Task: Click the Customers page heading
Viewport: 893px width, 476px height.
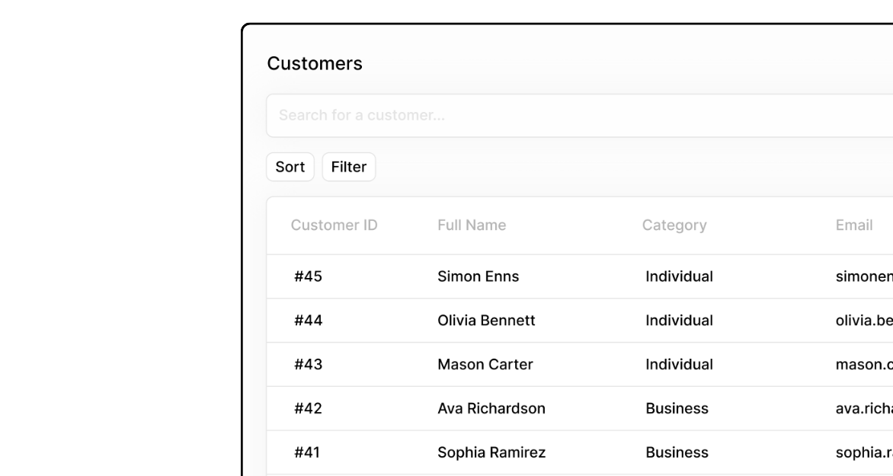Action: [x=315, y=63]
